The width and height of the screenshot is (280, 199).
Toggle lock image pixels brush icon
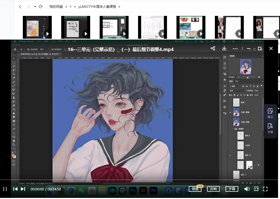(x=238, y=95)
